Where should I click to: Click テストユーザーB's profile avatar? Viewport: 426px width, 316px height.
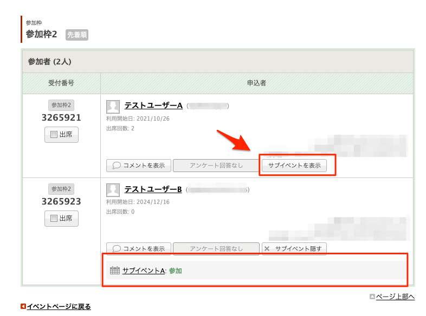point(113,190)
